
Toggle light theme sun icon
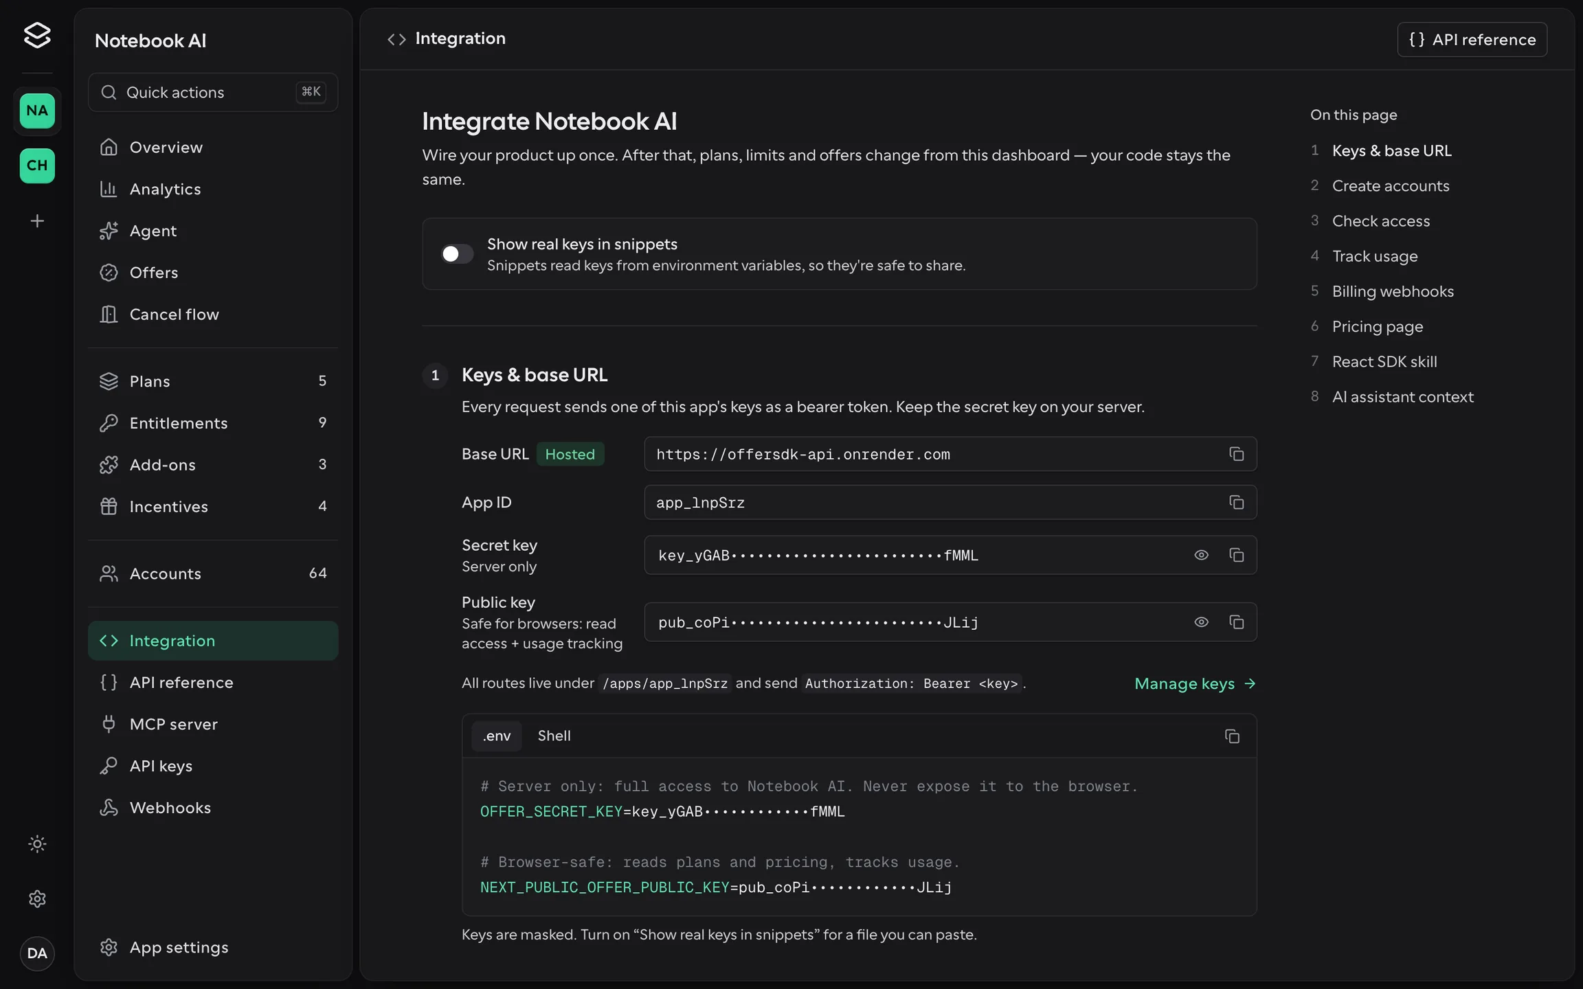37,843
